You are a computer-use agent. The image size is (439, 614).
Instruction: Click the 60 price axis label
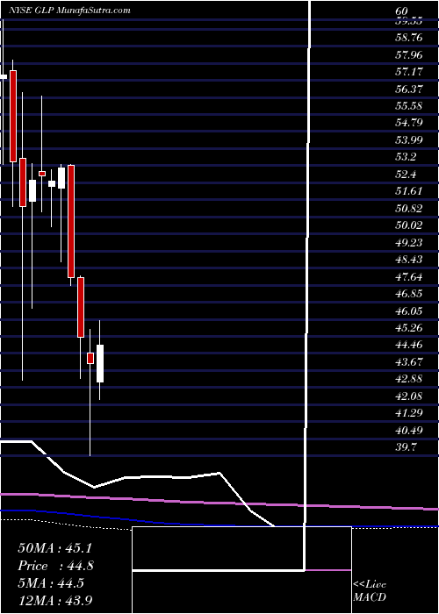click(x=402, y=11)
